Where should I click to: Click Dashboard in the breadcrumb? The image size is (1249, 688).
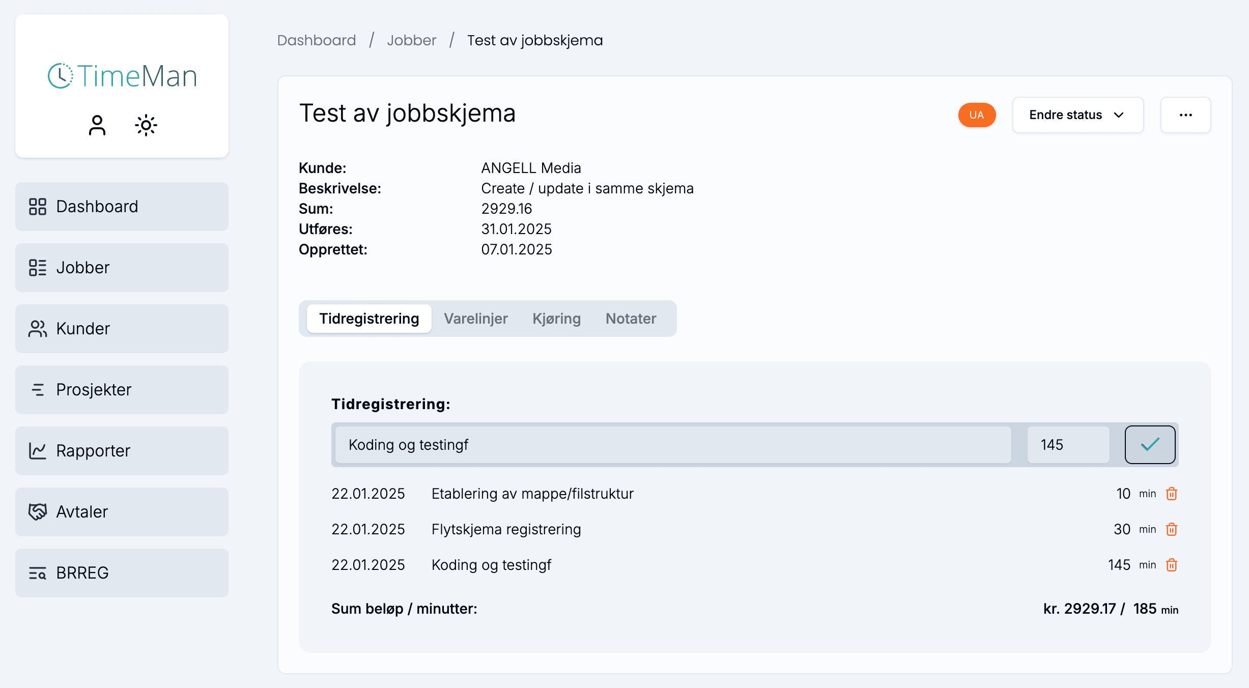pos(316,40)
